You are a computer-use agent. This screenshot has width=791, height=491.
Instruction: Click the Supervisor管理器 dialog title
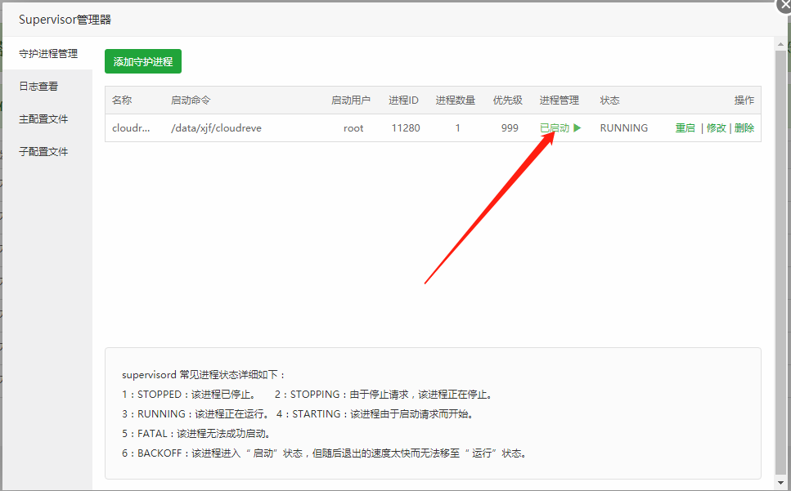pos(65,20)
